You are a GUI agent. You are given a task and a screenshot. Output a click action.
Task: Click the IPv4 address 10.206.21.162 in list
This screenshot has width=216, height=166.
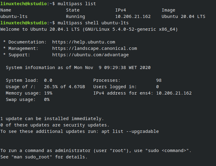click(x=133, y=16)
